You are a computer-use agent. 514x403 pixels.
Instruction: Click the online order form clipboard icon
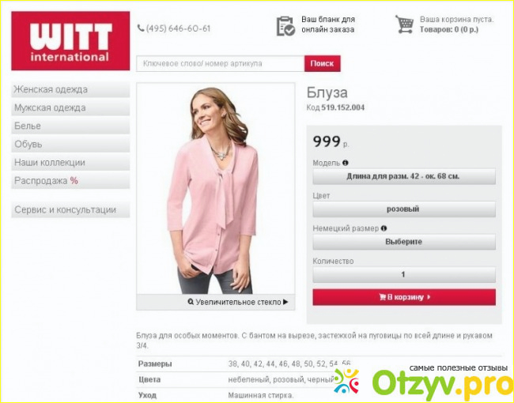pos(285,25)
